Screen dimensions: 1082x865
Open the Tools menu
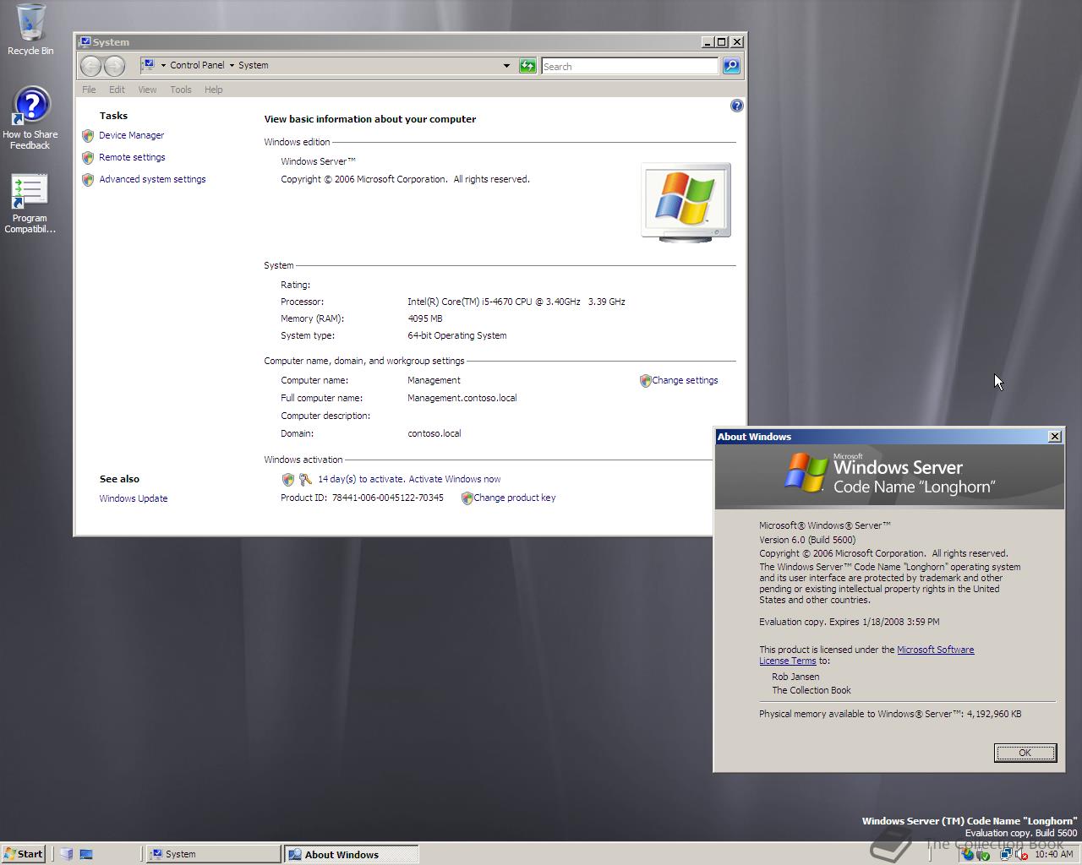pyautogui.click(x=181, y=90)
